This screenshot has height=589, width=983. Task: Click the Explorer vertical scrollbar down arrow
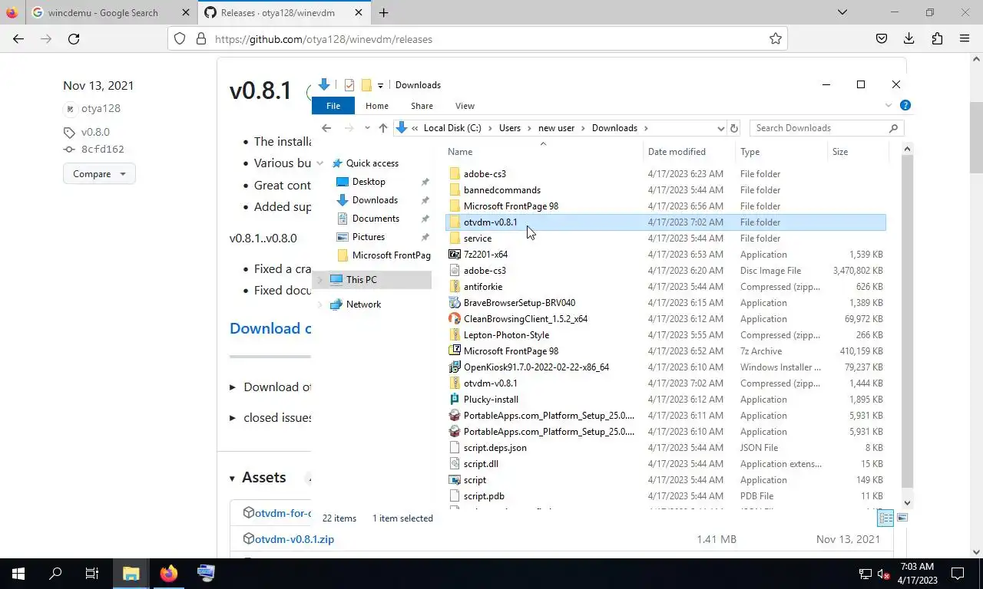pos(907,502)
